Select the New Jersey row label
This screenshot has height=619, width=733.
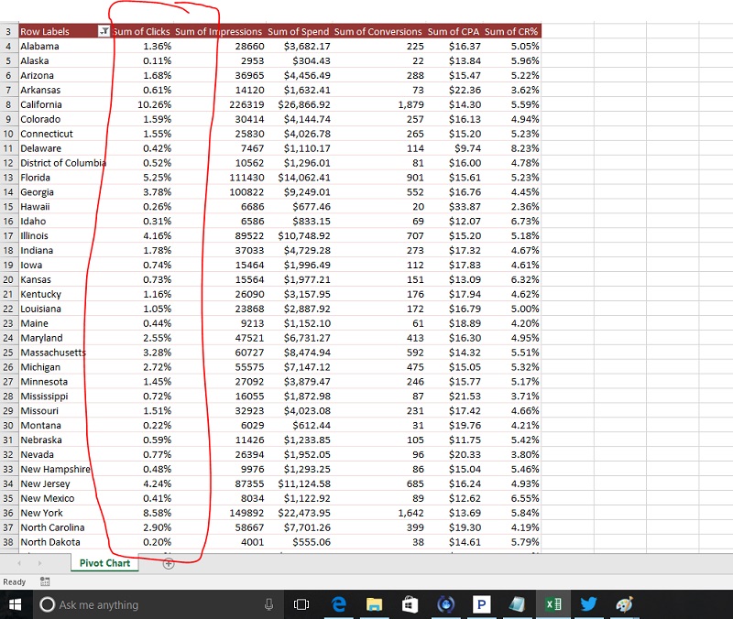pos(65,484)
